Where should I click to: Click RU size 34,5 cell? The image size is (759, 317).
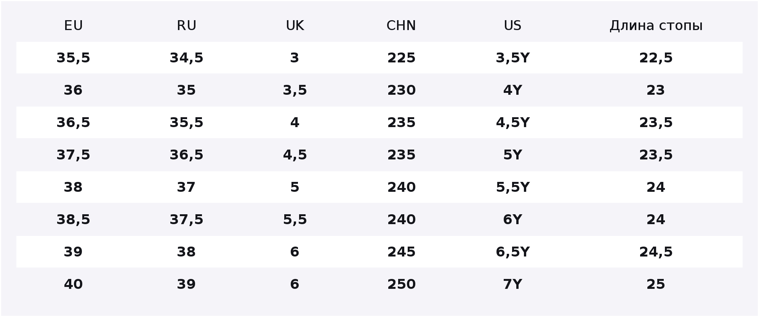pyautogui.click(x=186, y=58)
